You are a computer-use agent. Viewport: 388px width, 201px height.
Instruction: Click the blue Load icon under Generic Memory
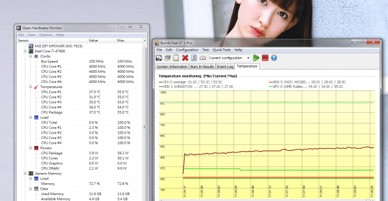pyautogui.click(x=37, y=178)
